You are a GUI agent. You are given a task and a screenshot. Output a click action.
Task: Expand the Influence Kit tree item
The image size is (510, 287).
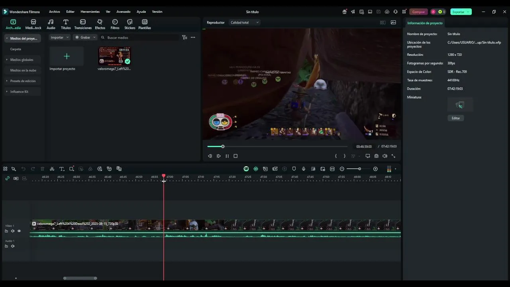[7, 92]
